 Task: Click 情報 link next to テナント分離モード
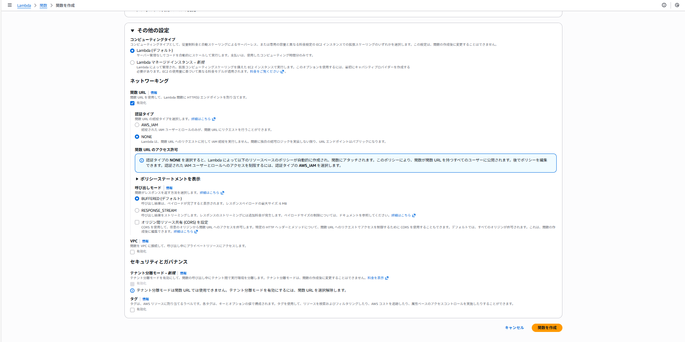[184, 273]
